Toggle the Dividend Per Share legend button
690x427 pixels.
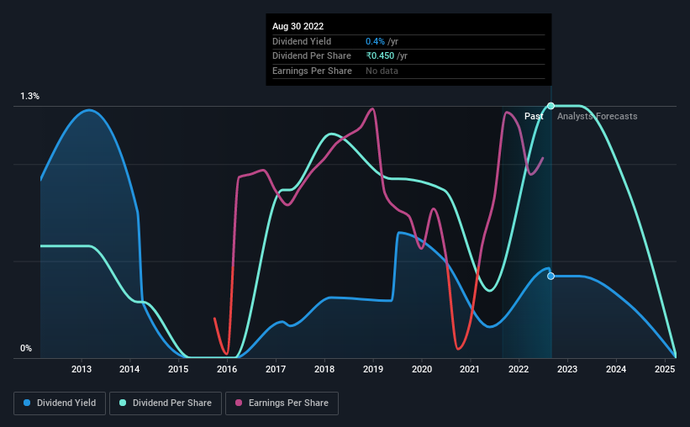166,403
